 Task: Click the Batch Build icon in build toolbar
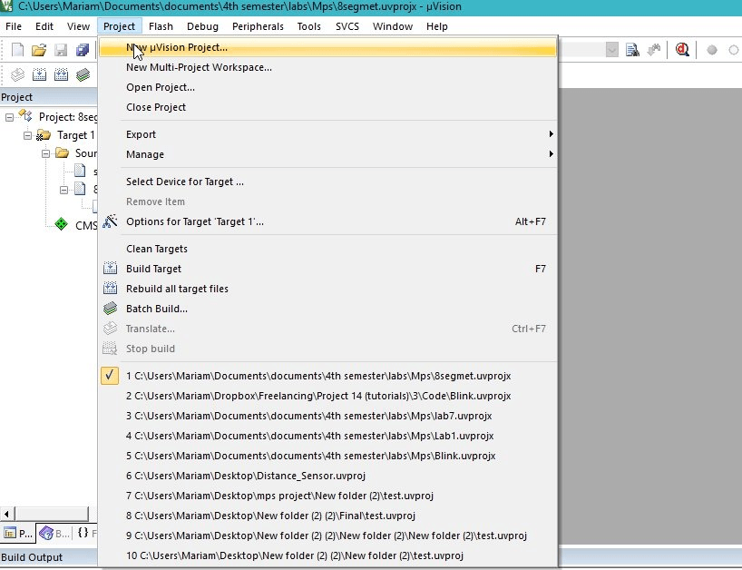(x=83, y=75)
